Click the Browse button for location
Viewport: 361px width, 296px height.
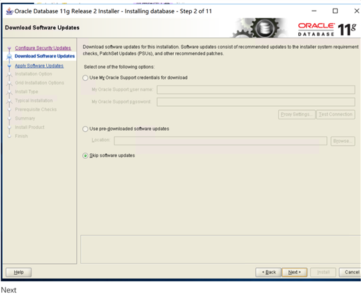tap(342, 141)
